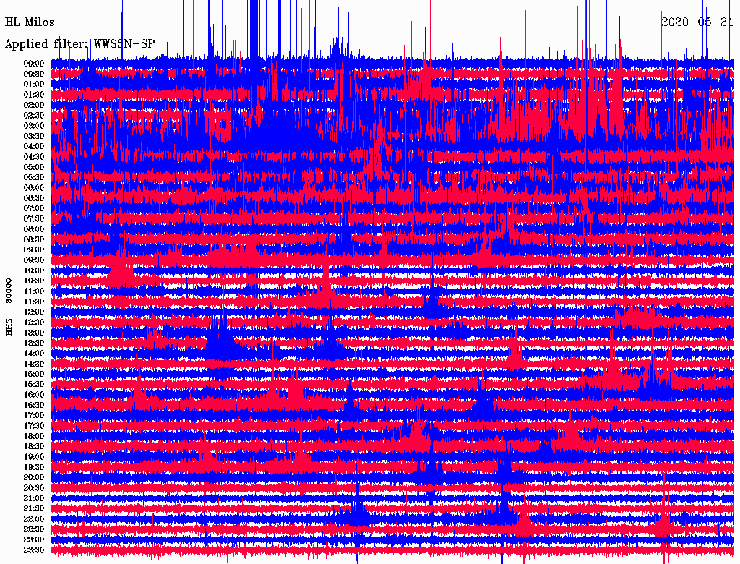Click the 07:00 time label
The image size is (740, 564).
34,208
